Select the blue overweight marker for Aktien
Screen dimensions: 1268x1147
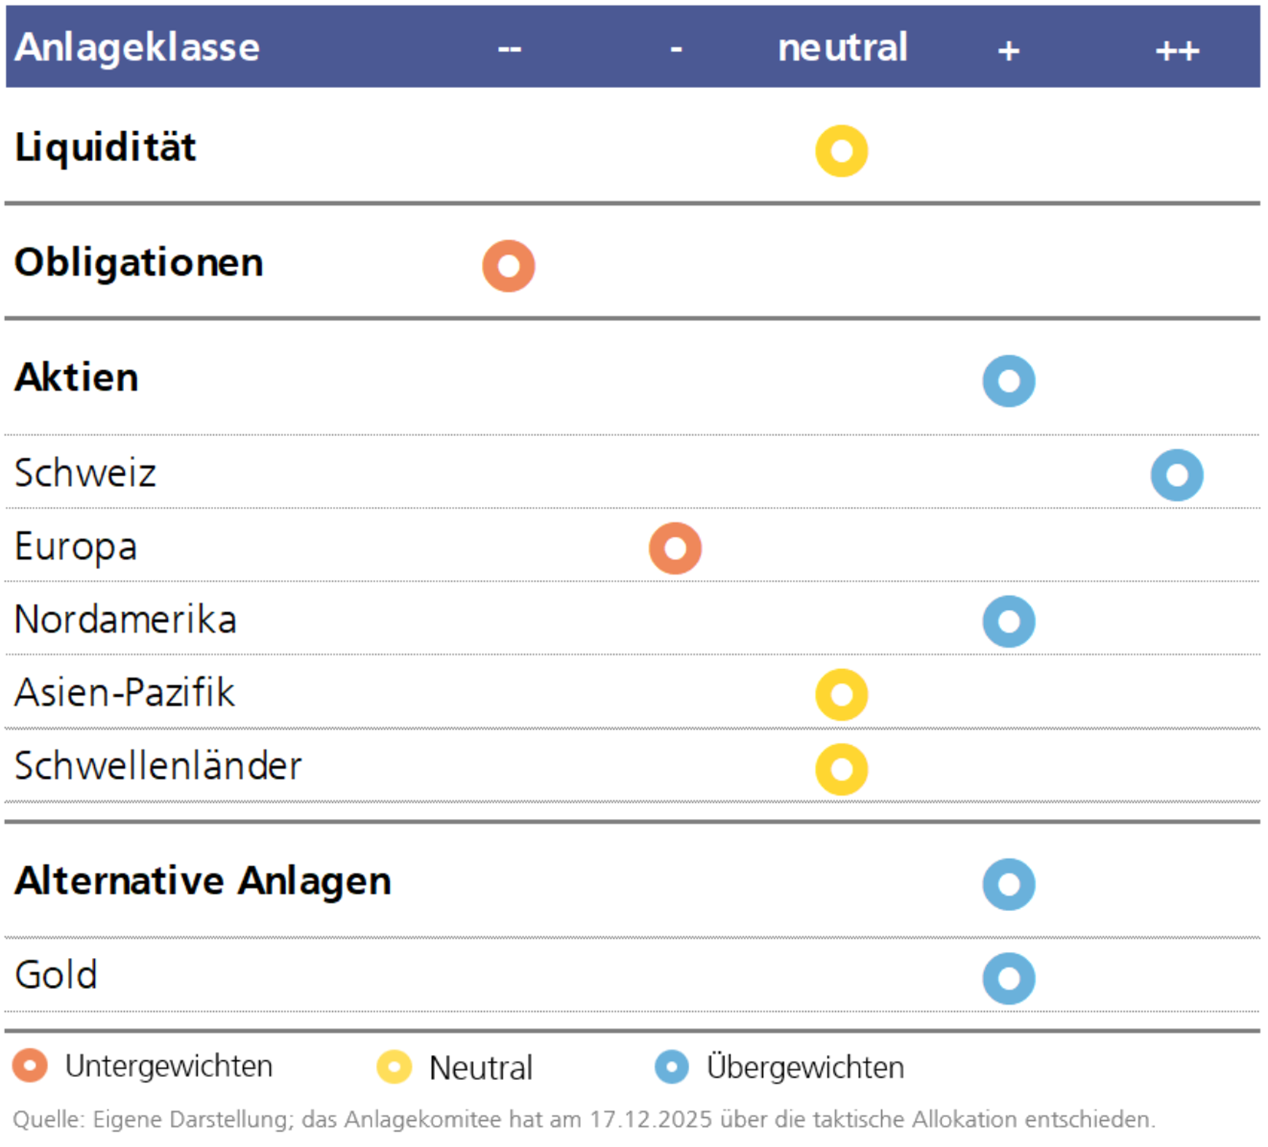[1009, 381]
